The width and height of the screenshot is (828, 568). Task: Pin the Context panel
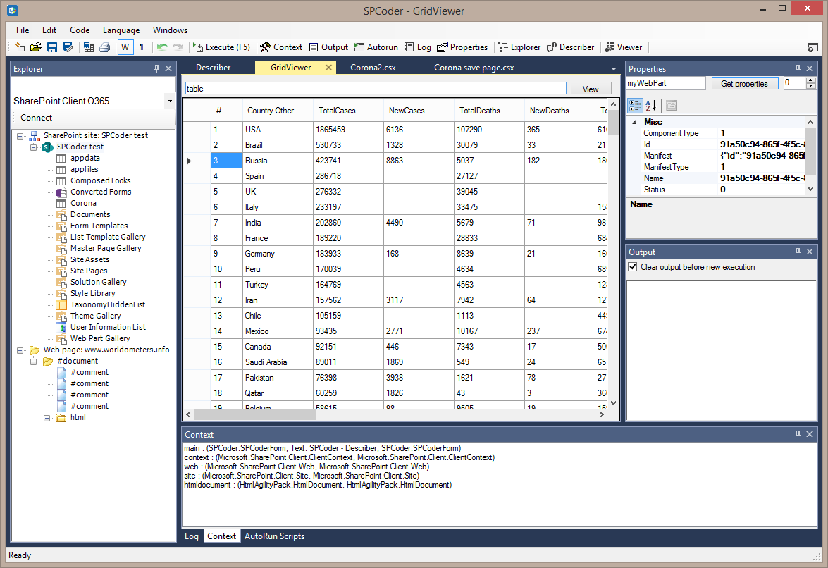(x=798, y=434)
